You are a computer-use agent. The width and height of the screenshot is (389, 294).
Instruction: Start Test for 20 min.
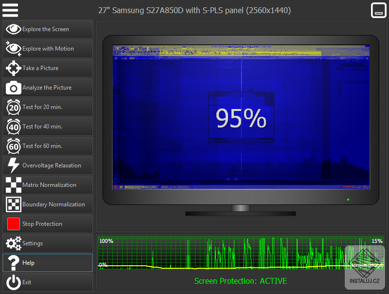click(x=42, y=107)
